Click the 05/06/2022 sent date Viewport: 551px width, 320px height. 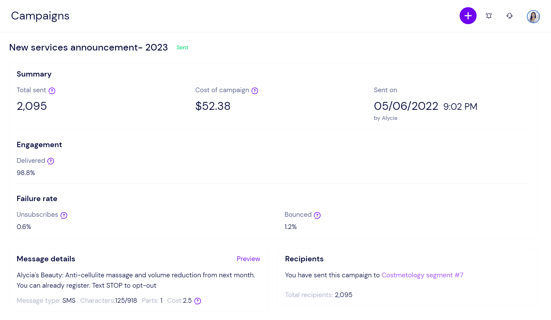406,106
